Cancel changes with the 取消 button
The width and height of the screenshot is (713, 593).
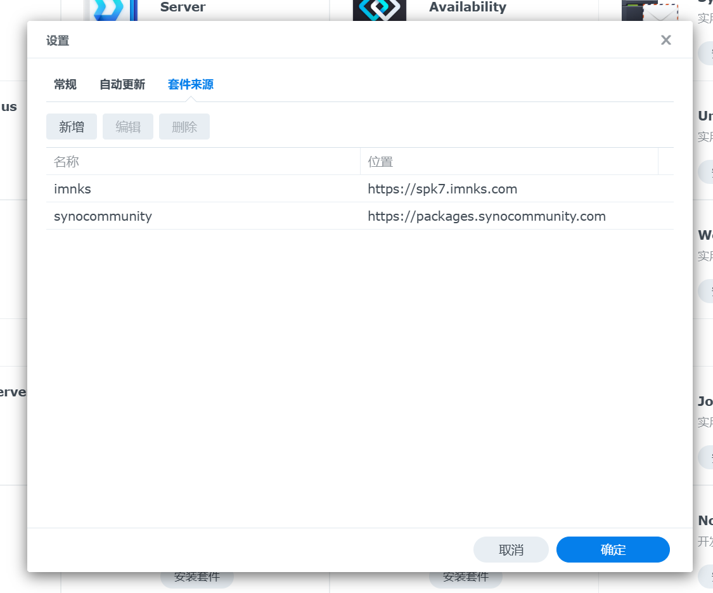tap(511, 550)
